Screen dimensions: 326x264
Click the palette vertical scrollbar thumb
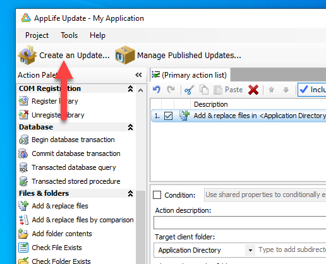tap(140, 227)
